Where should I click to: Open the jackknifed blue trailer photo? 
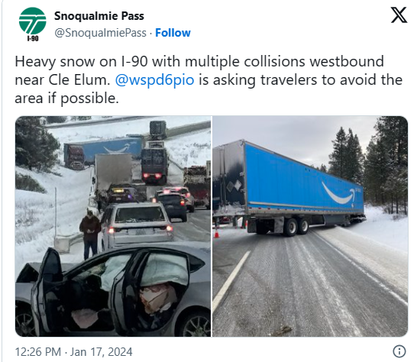click(310, 226)
